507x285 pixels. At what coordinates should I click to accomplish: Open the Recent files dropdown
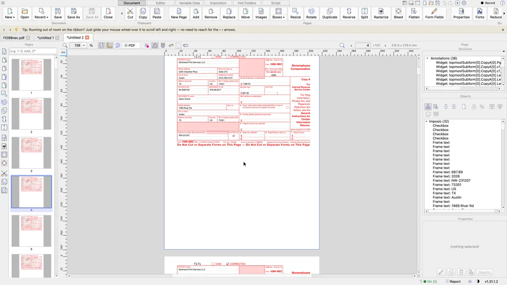point(41,14)
